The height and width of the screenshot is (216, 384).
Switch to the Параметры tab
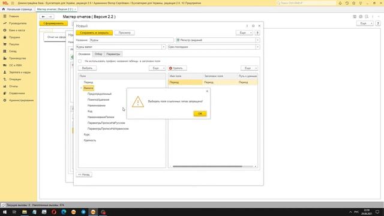(113, 54)
